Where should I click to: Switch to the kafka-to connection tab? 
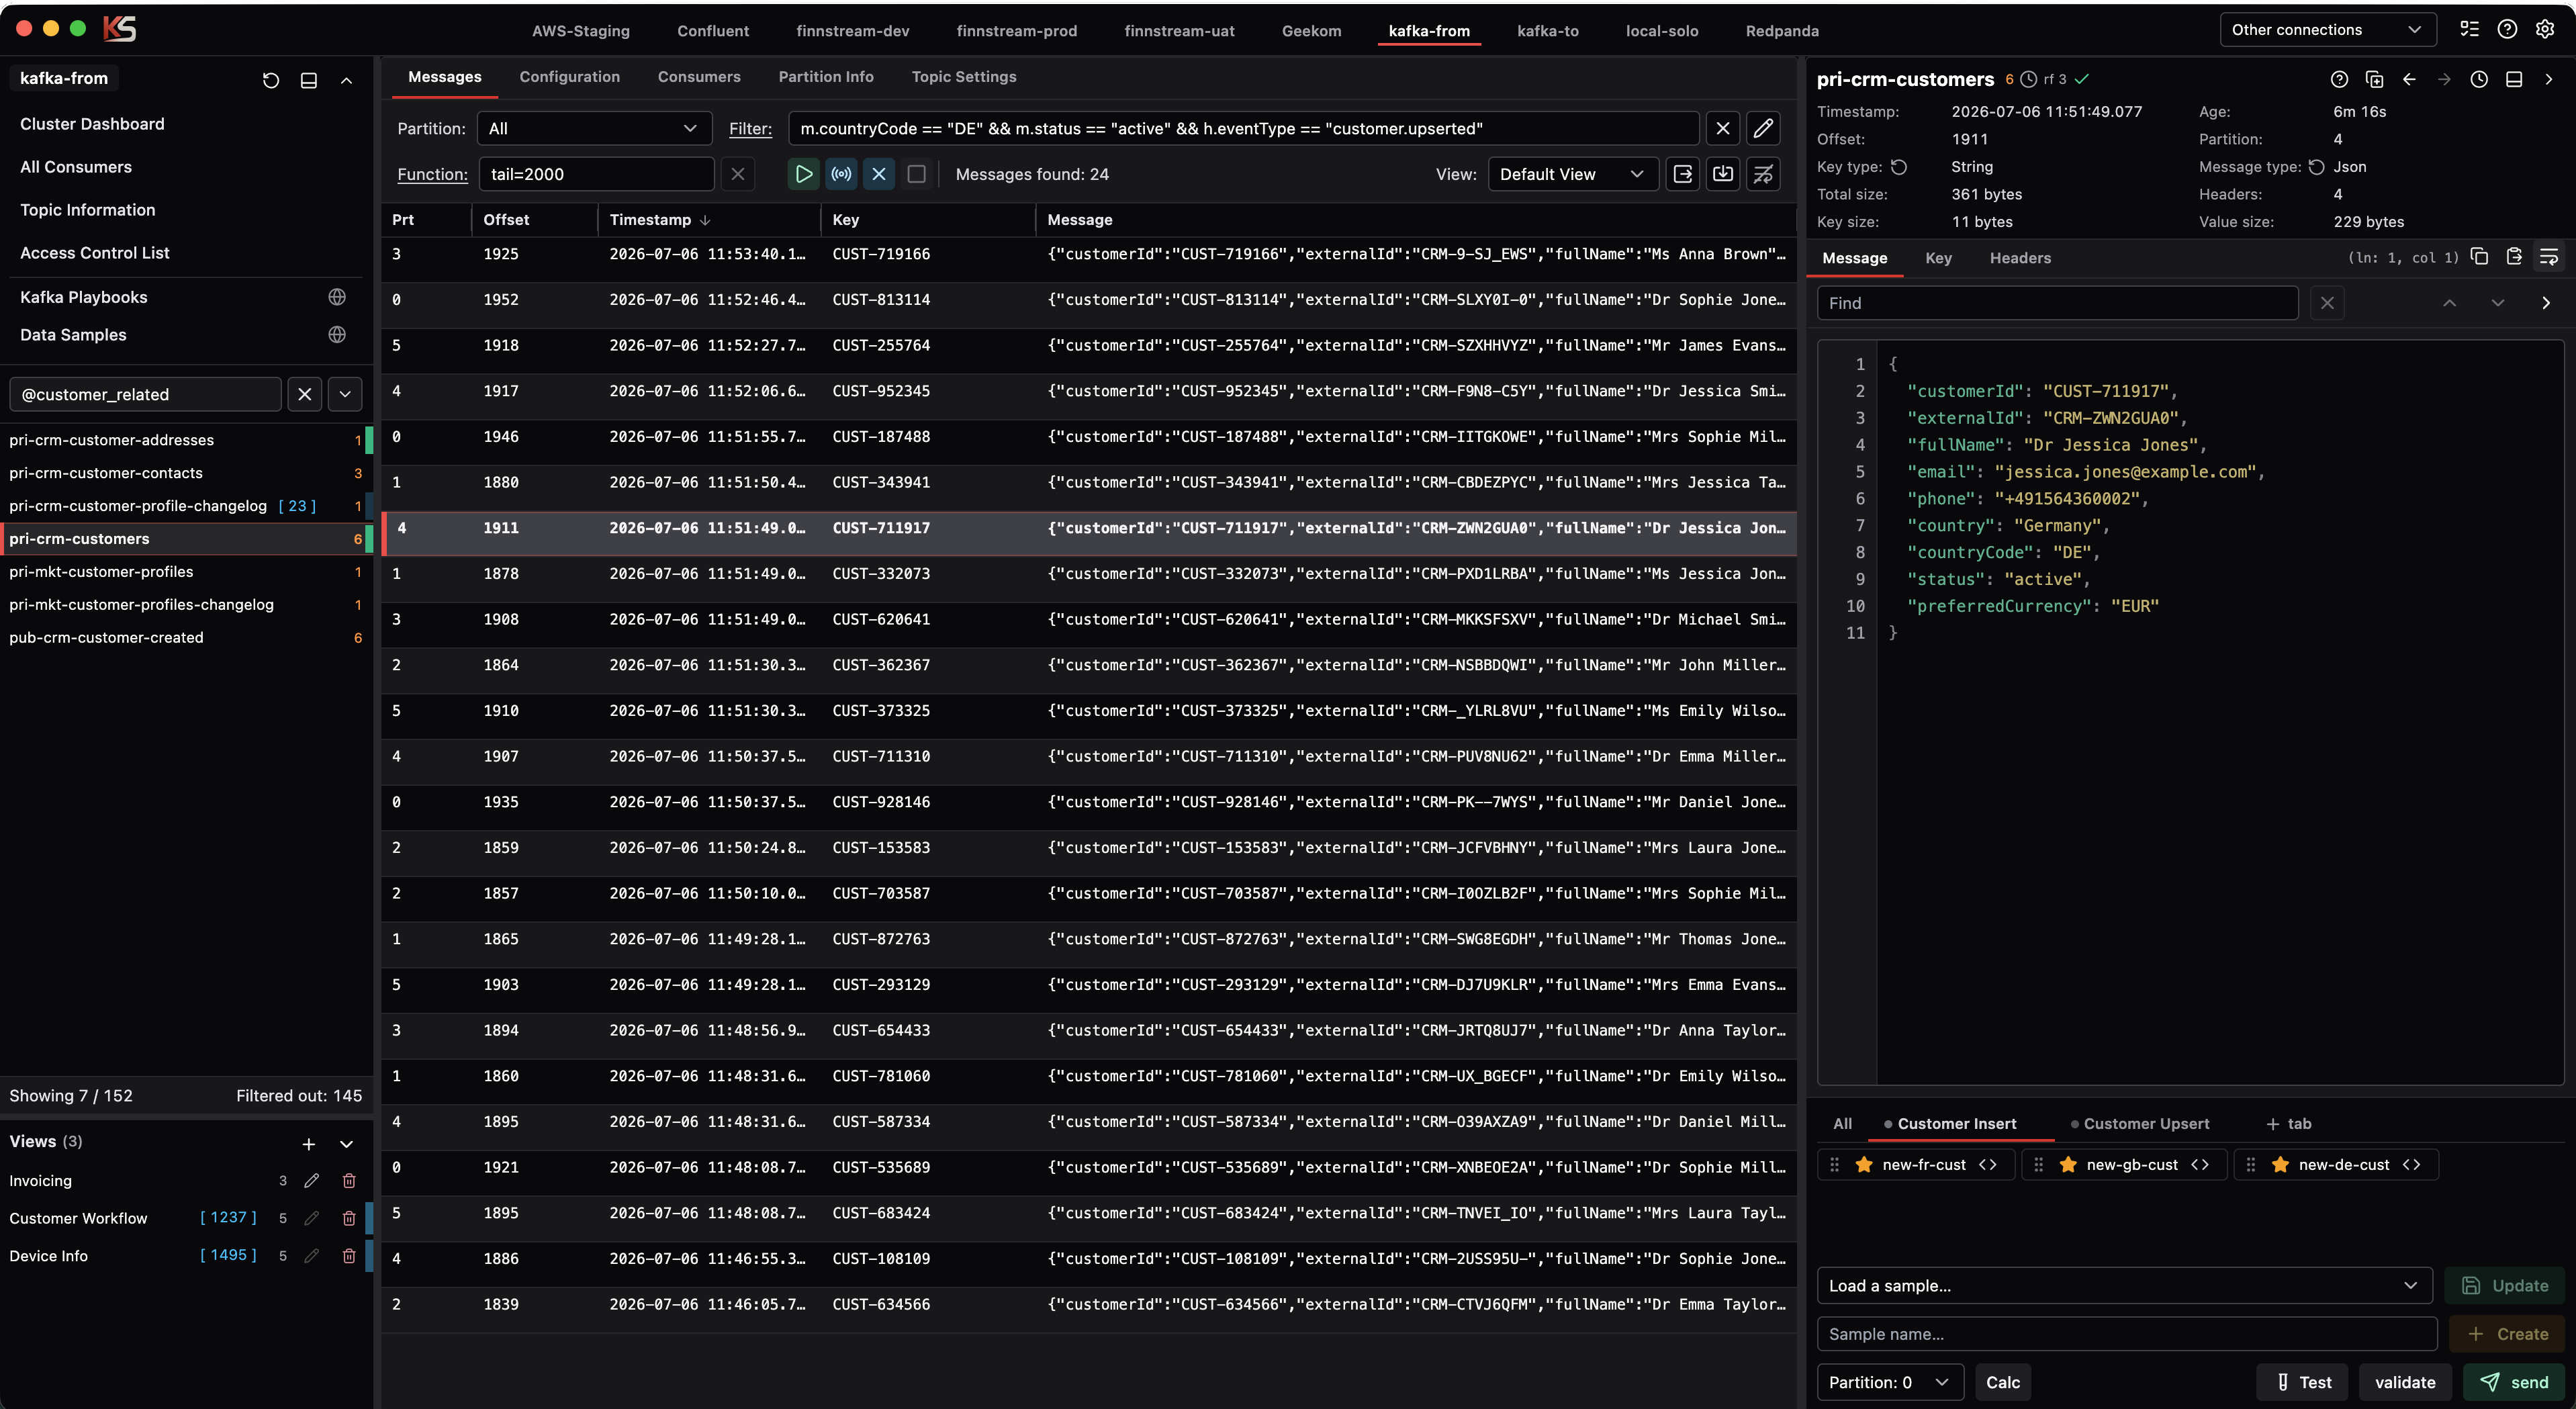[x=1547, y=31]
